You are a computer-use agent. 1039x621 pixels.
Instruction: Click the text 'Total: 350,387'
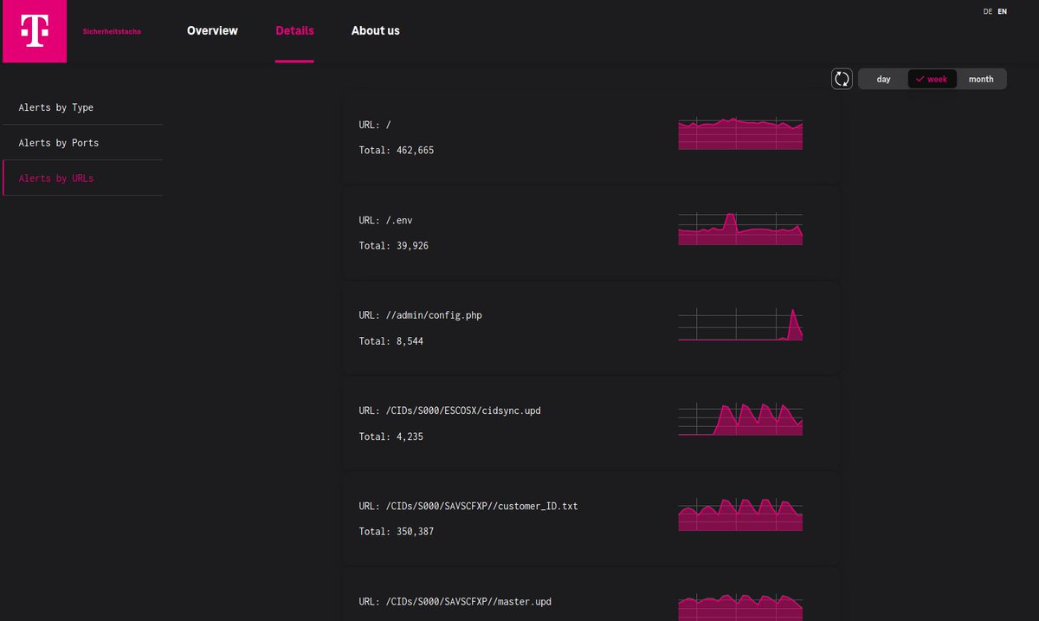(397, 532)
